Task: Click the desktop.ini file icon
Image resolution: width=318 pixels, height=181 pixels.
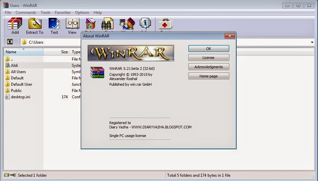Action: coord(8,97)
